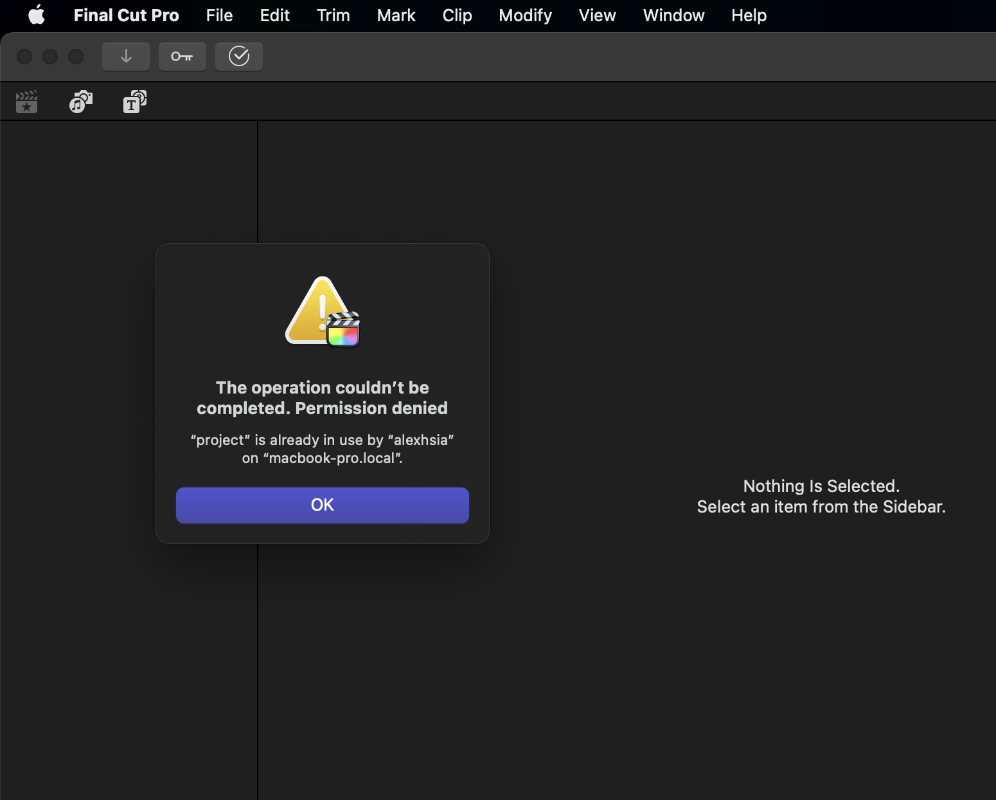
Task: Open the Apple menu
Action: click(37, 15)
